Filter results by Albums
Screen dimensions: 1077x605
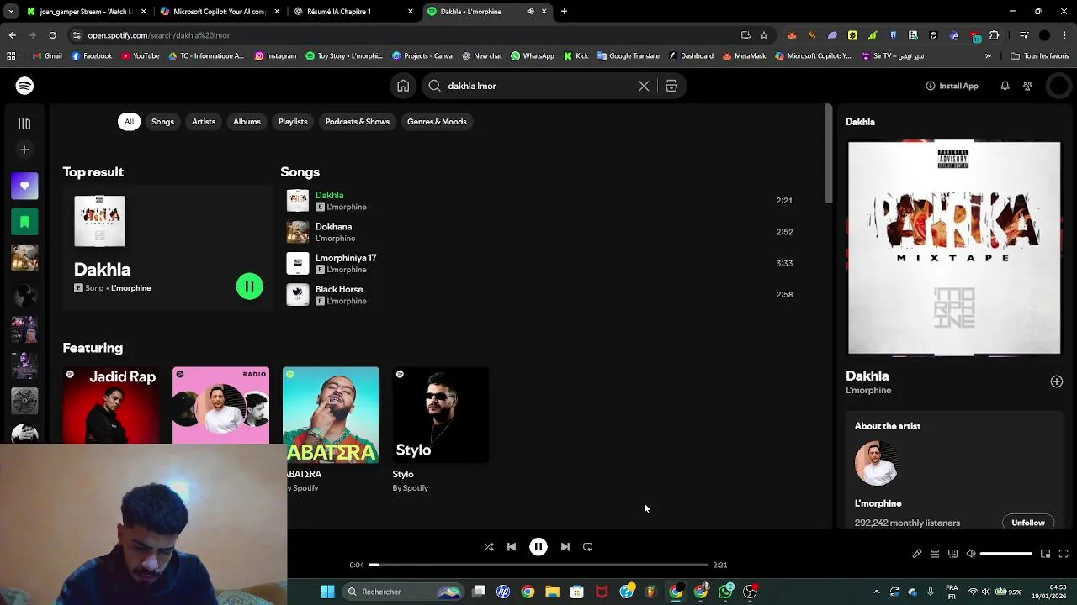247,122
